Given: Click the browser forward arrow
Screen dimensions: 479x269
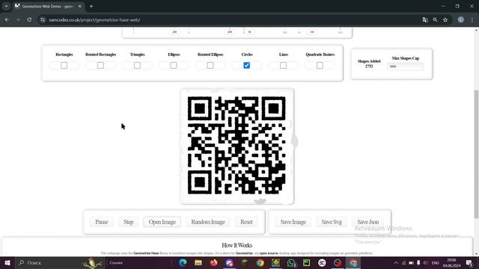Looking at the screenshot, I should tap(18, 20).
